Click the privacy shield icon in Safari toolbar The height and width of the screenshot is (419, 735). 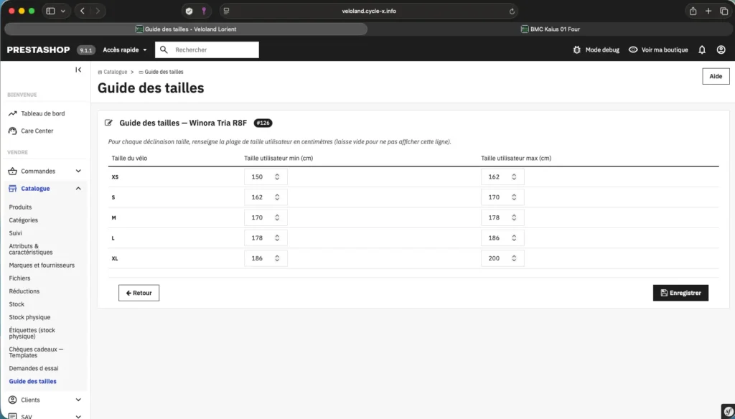tap(189, 11)
